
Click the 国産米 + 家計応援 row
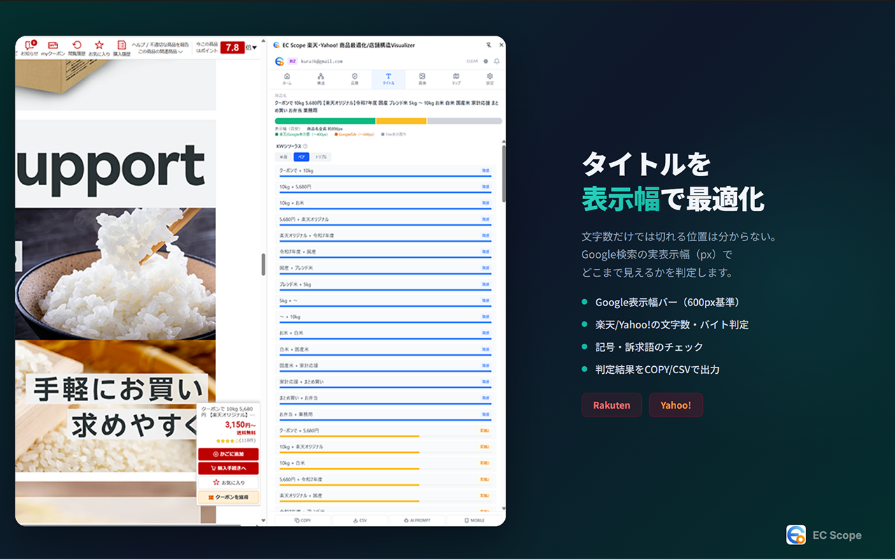point(385,366)
